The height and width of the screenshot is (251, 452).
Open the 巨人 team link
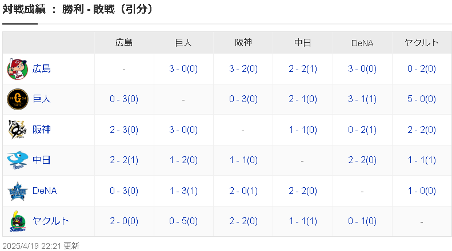[42, 99]
